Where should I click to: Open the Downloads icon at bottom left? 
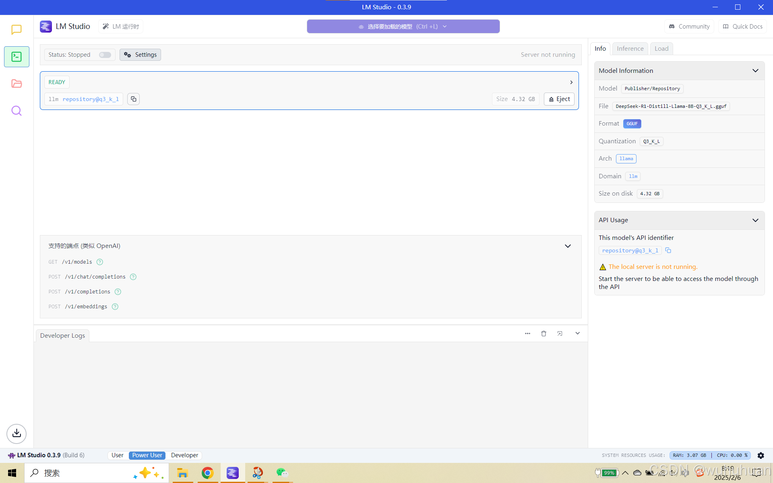click(x=17, y=433)
